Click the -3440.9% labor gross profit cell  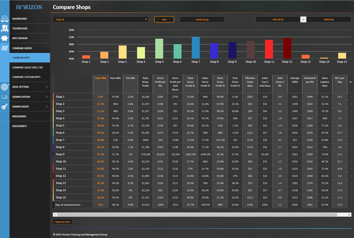tap(205, 154)
